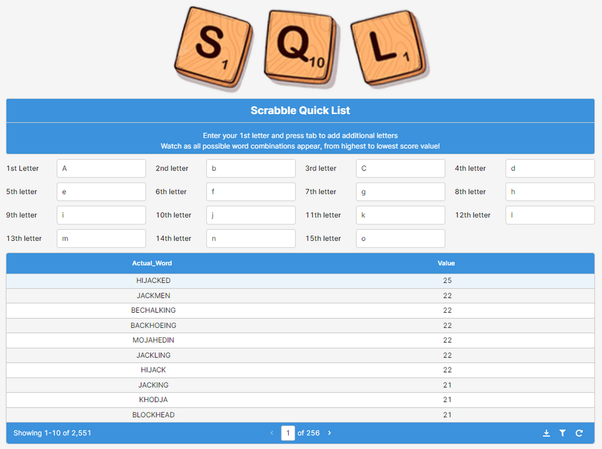602x449 pixels.
Task: Click the page number input box
Action: click(288, 433)
